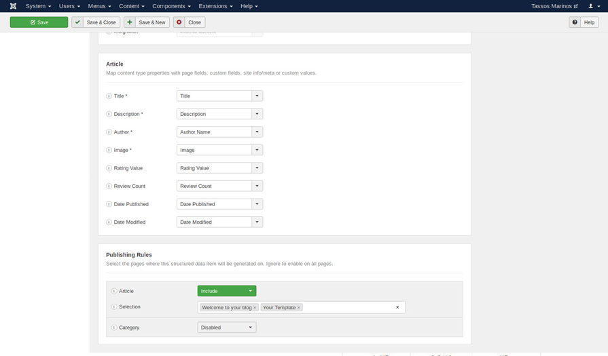The height and width of the screenshot is (356, 608).
Task: Click the Joomla logo icon
Action: pos(13,6)
